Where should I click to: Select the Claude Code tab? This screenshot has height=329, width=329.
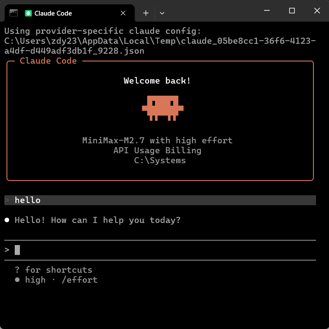[65, 13]
